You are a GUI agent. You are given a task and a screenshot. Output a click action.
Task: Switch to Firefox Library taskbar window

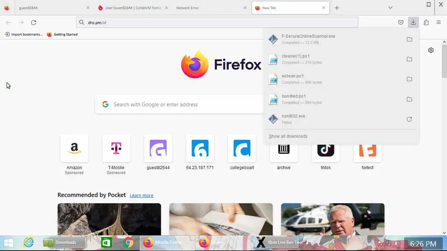tap(223, 242)
